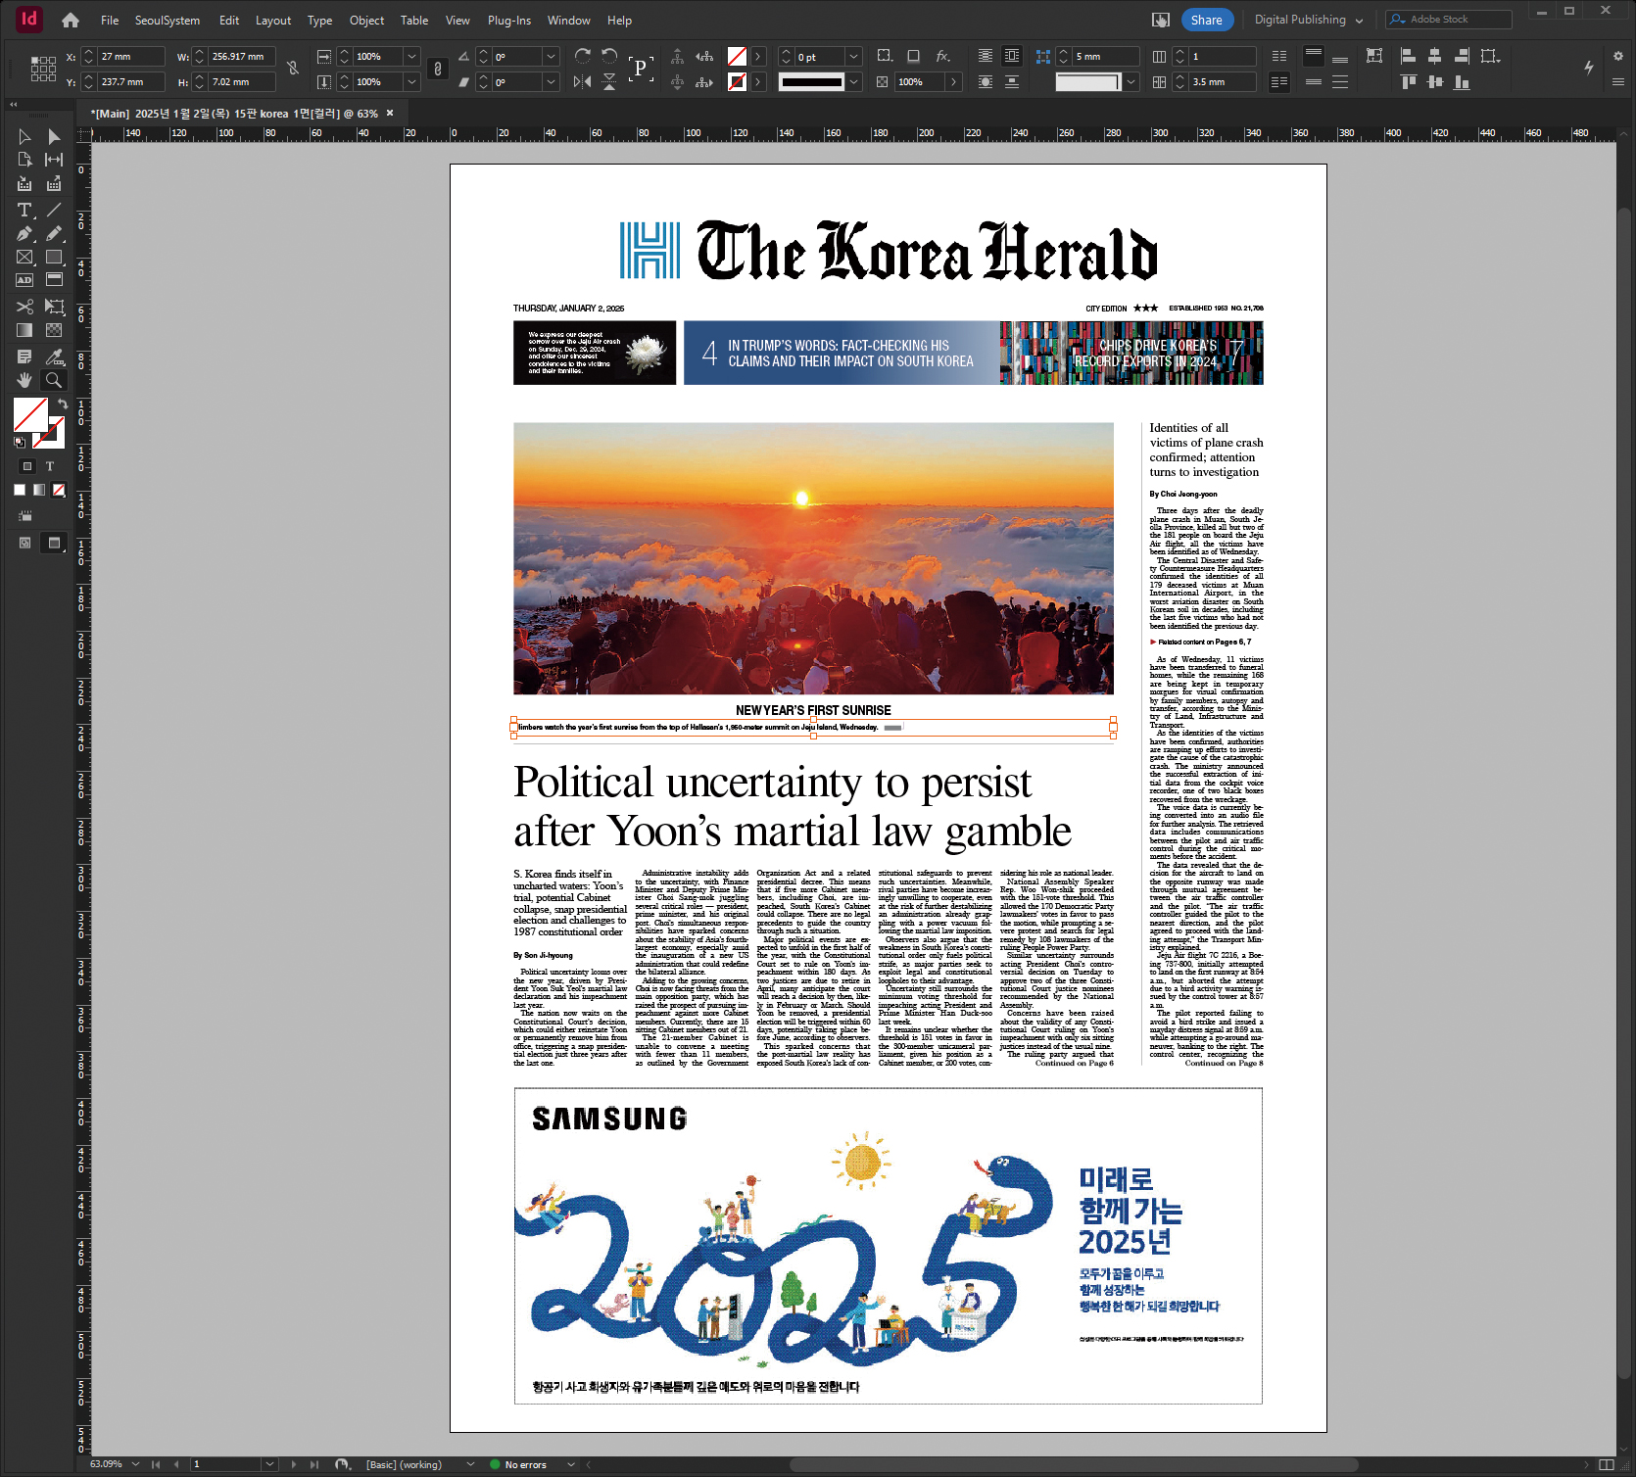Toggle constrain proportions for width and height
This screenshot has width=1636, height=1477.
pos(292,69)
